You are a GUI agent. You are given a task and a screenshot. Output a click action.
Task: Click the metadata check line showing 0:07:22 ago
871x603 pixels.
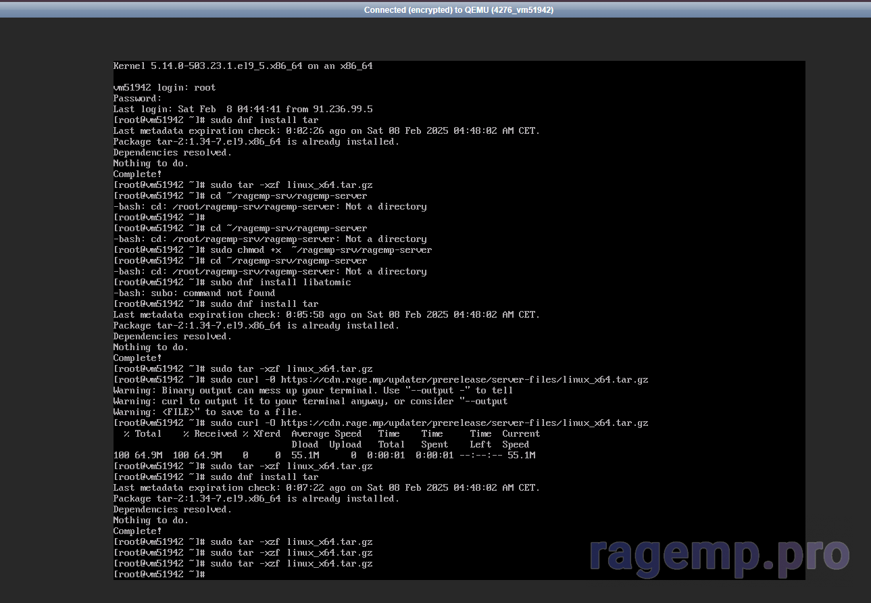point(327,487)
